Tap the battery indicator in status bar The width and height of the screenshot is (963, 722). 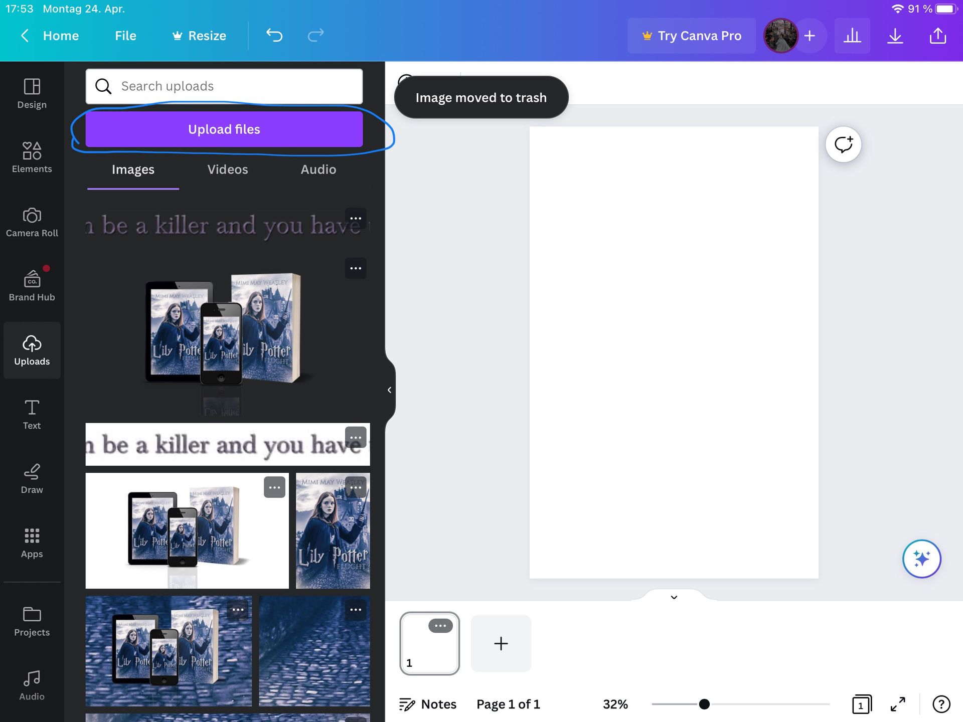coord(946,9)
